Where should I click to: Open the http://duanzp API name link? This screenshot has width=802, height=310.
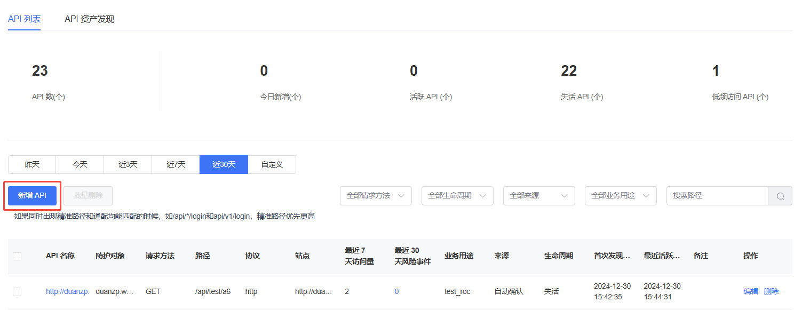click(67, 291)
